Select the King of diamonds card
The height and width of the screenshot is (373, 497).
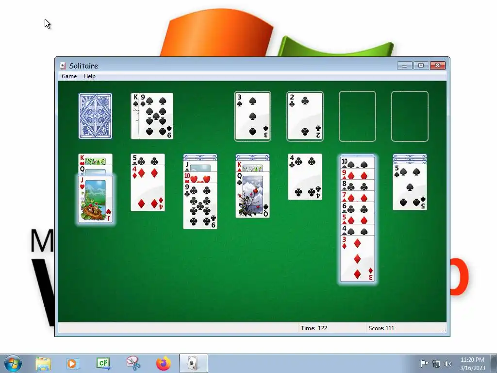tap(252, 166)
